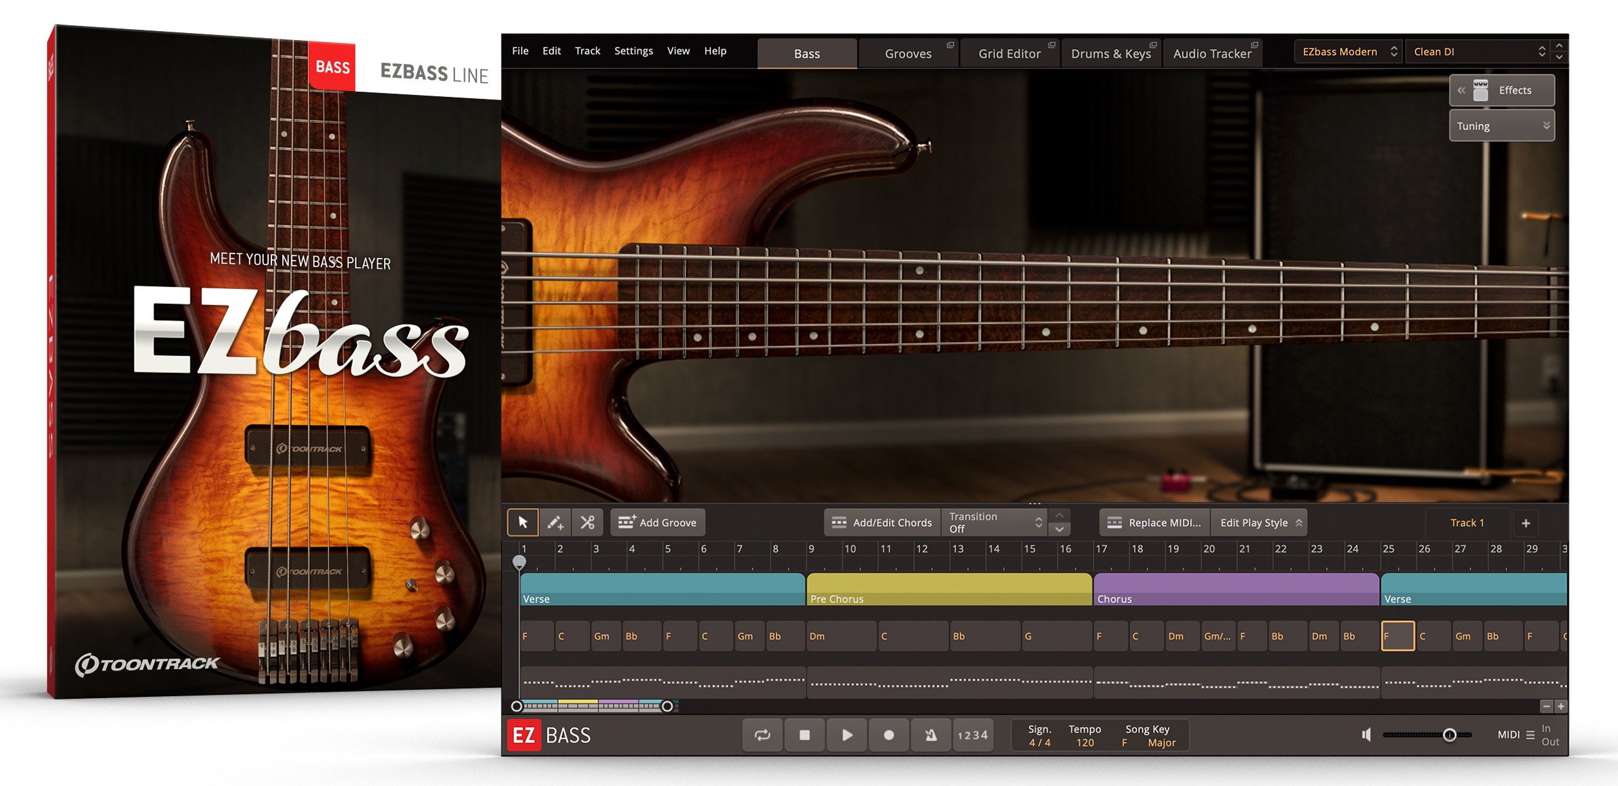Select previous preset with up arrow
Viewport: 1618px width, 786px height.
point(1559,46)
